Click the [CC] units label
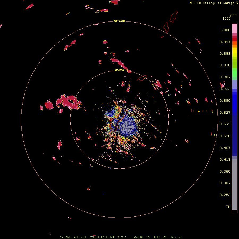Viewport: 239px width, 239px height. tap(227, 18)
